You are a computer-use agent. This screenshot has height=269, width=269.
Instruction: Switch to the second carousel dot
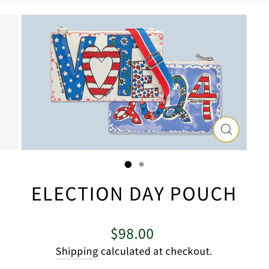pyautogui.click(x=141, y=164)
